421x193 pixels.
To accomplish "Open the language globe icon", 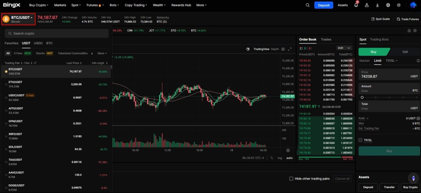I will pyautogui.click(x=388, y=5).
